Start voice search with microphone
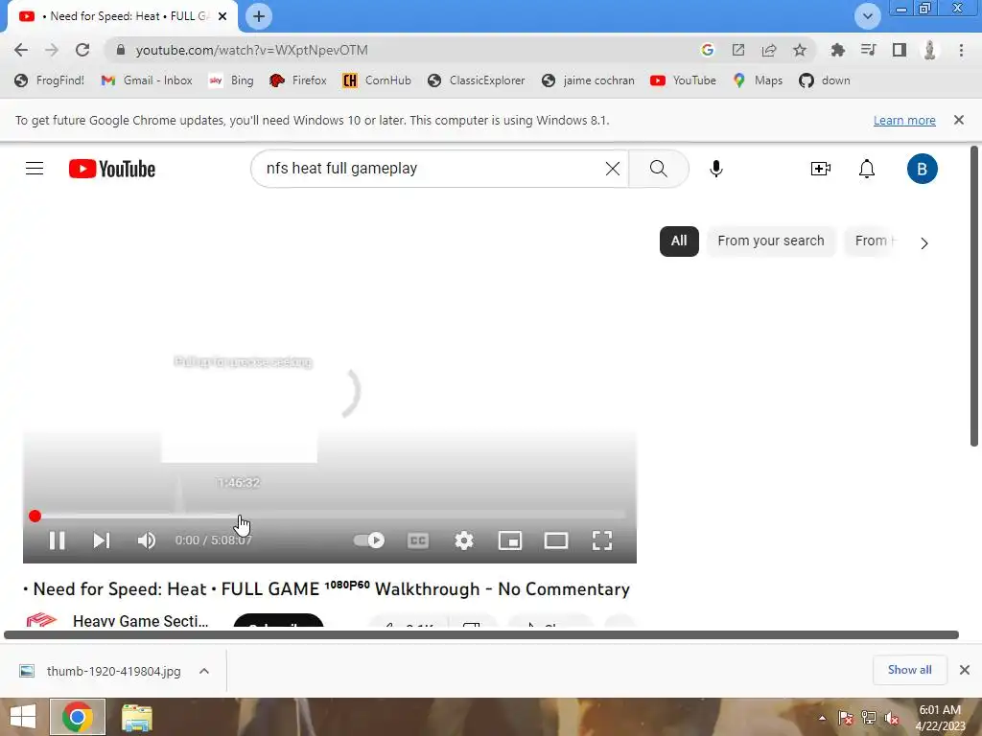 tap(715, 169)
